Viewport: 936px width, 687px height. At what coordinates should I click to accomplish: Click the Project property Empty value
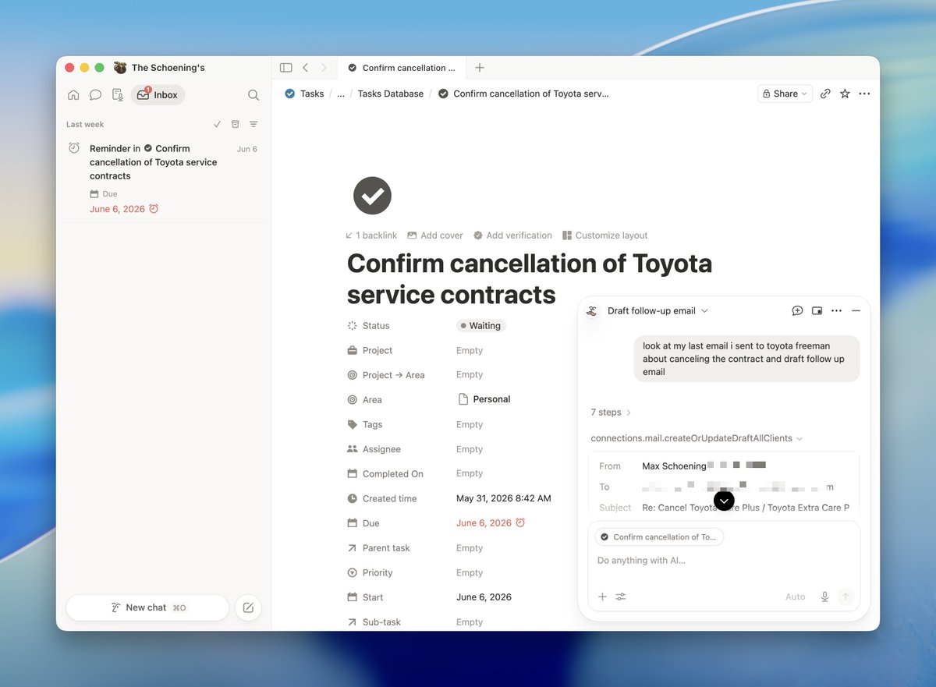(x=470, y=351)
